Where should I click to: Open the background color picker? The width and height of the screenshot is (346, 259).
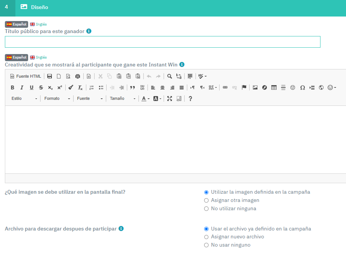[157, 99]
